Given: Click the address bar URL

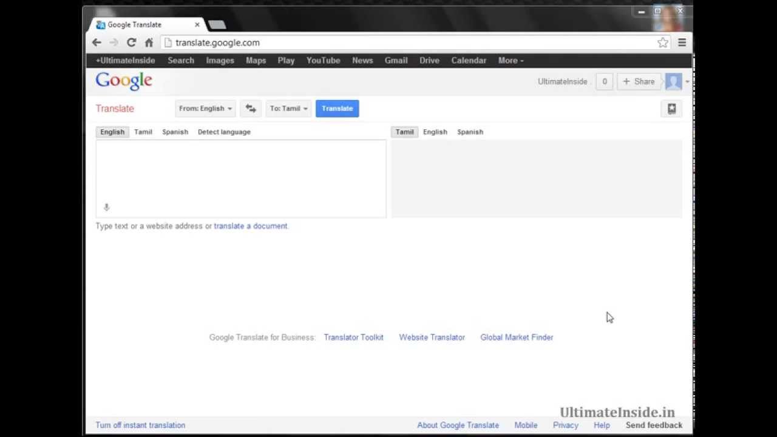Looking at the screenshot, I should [217, 42].
